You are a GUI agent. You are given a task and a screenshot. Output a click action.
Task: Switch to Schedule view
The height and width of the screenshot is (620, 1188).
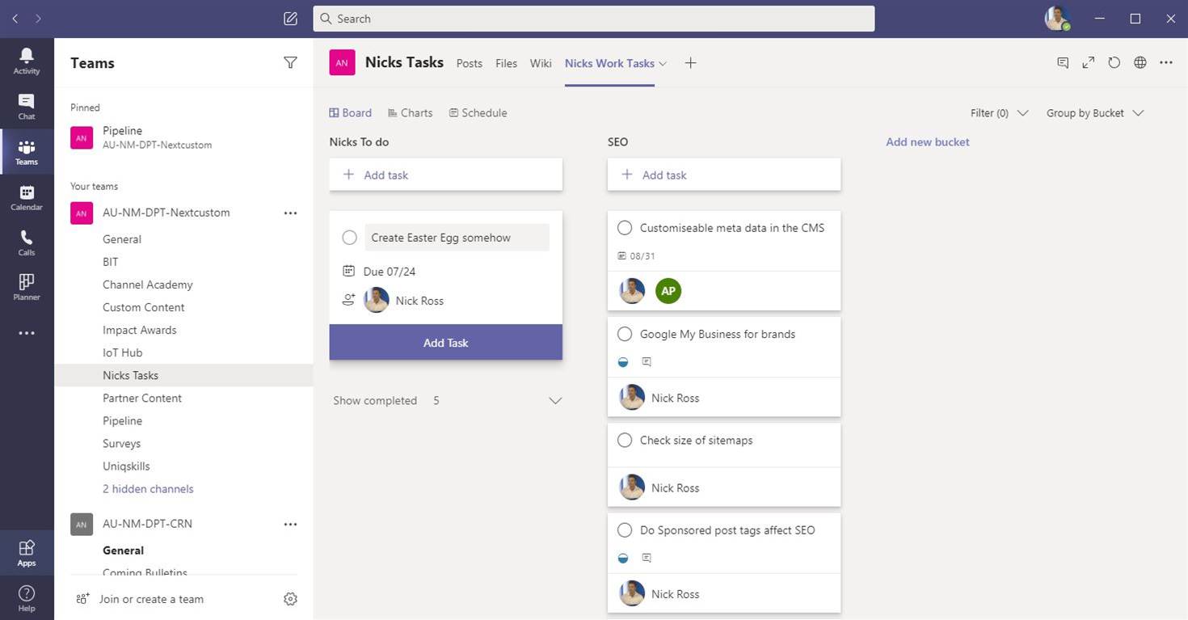[x=478, y=113]
